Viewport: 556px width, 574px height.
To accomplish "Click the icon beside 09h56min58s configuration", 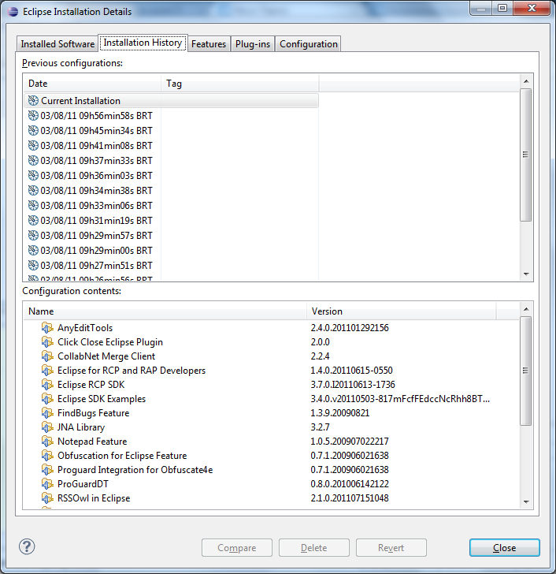I will click(x=33, y=116).
